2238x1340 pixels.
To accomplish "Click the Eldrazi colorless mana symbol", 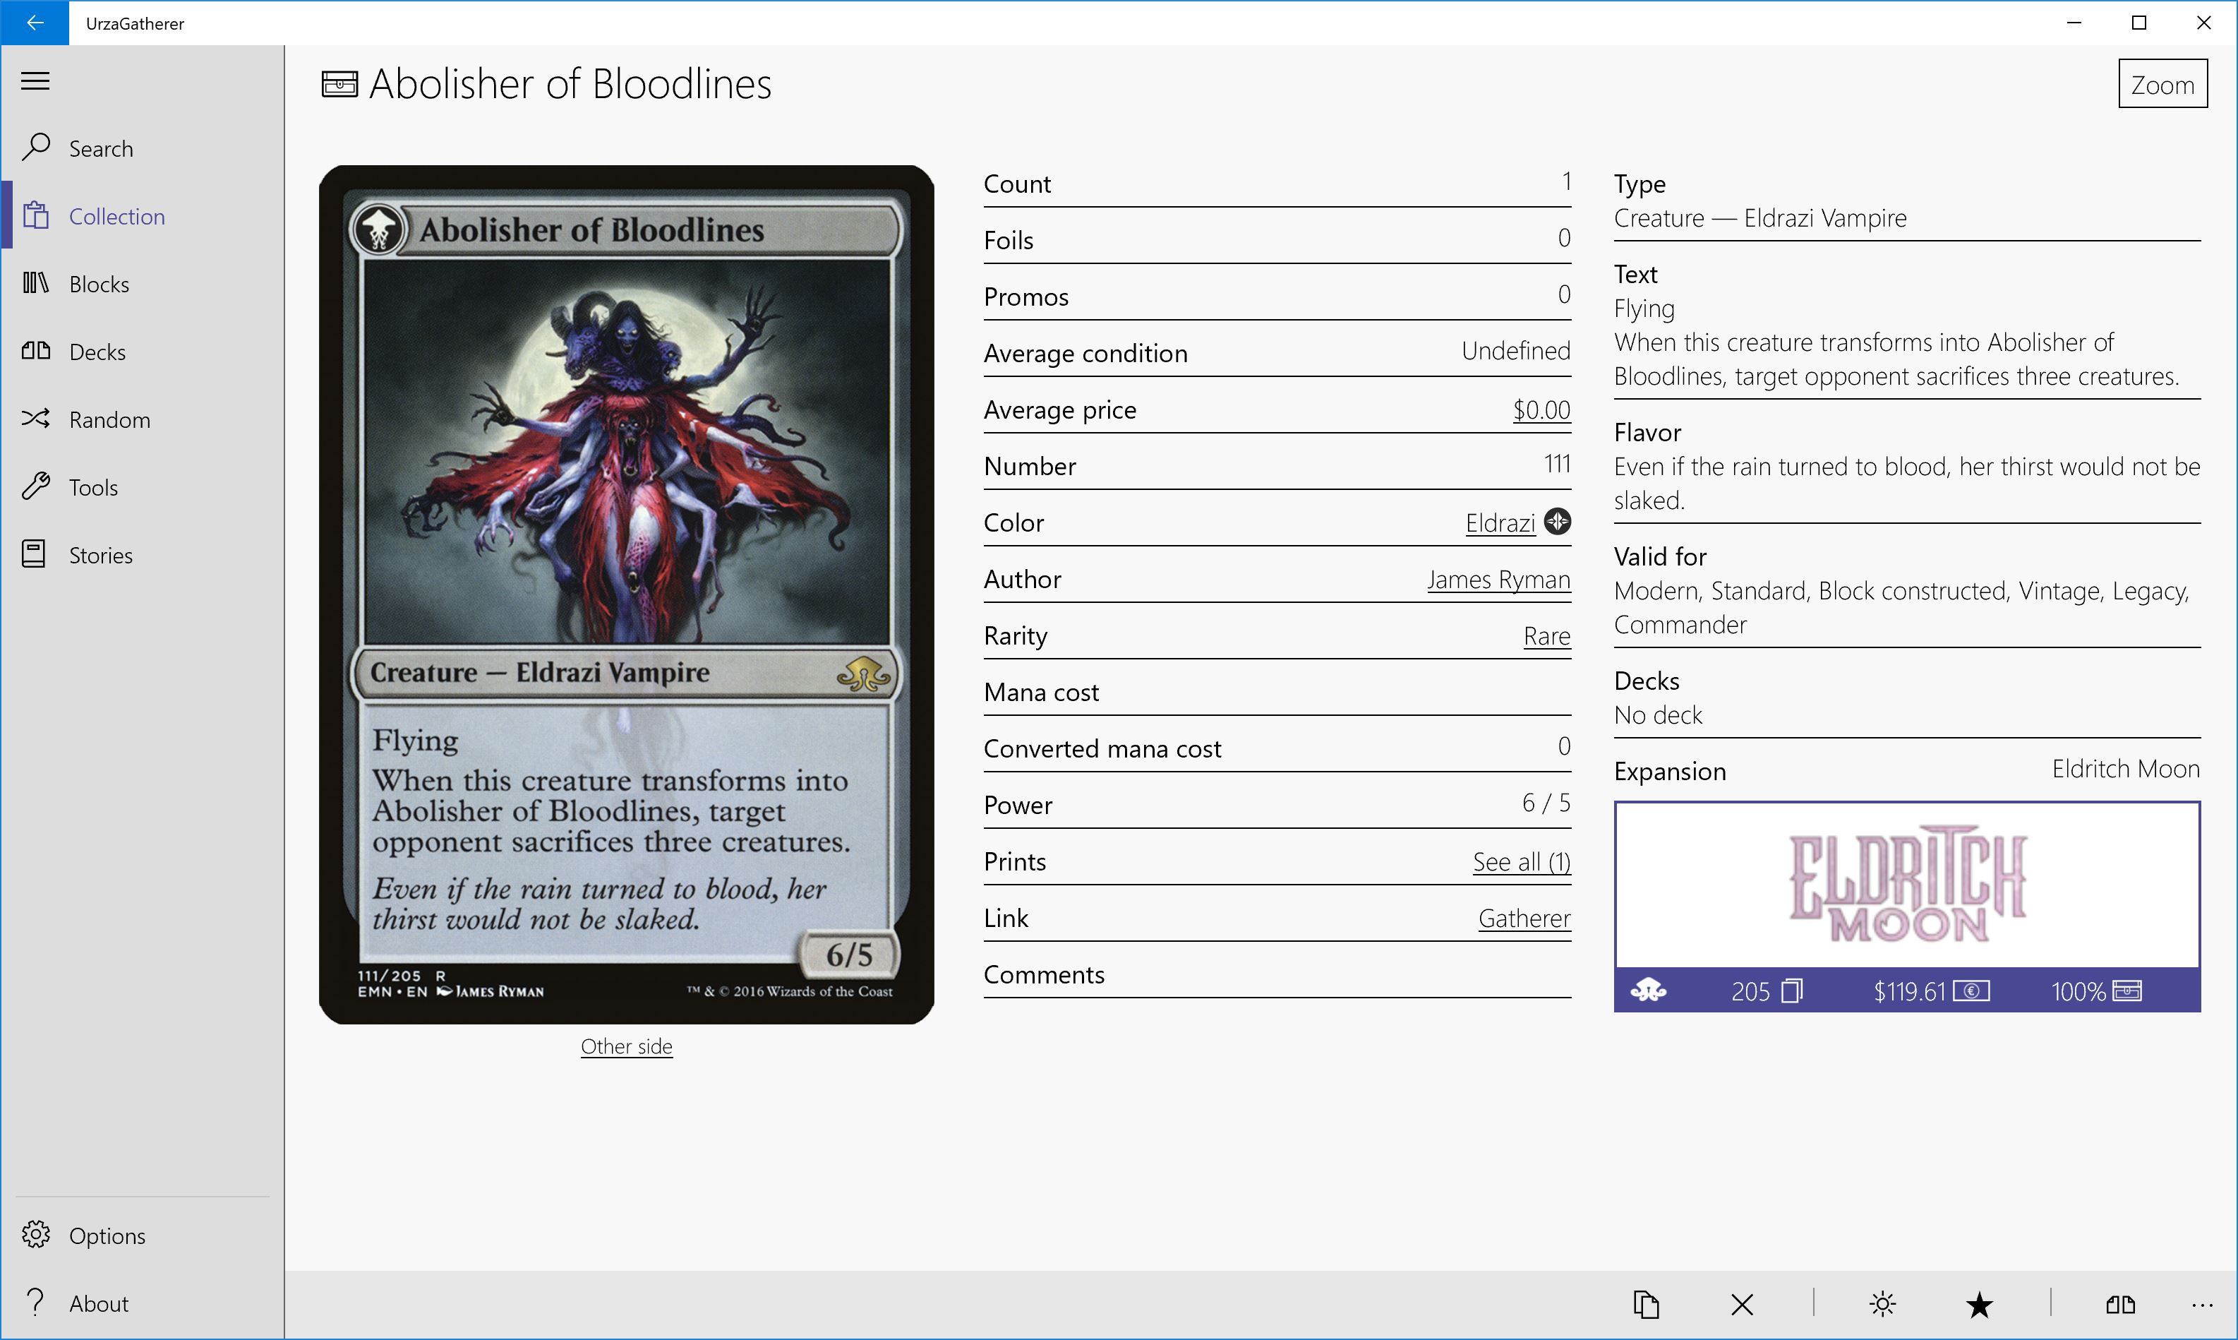I will tap(1558, 522).
